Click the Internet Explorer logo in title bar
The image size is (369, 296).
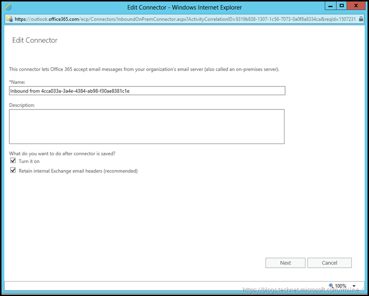pos(8,7)
